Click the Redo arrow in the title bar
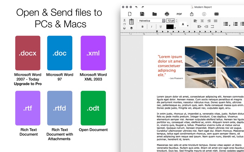This screenshot has width=244, height=152. tap(143, 7)
